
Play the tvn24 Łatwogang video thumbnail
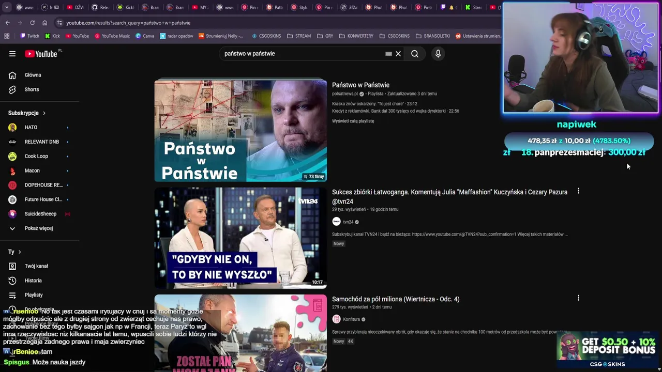[x=240, y=238]
